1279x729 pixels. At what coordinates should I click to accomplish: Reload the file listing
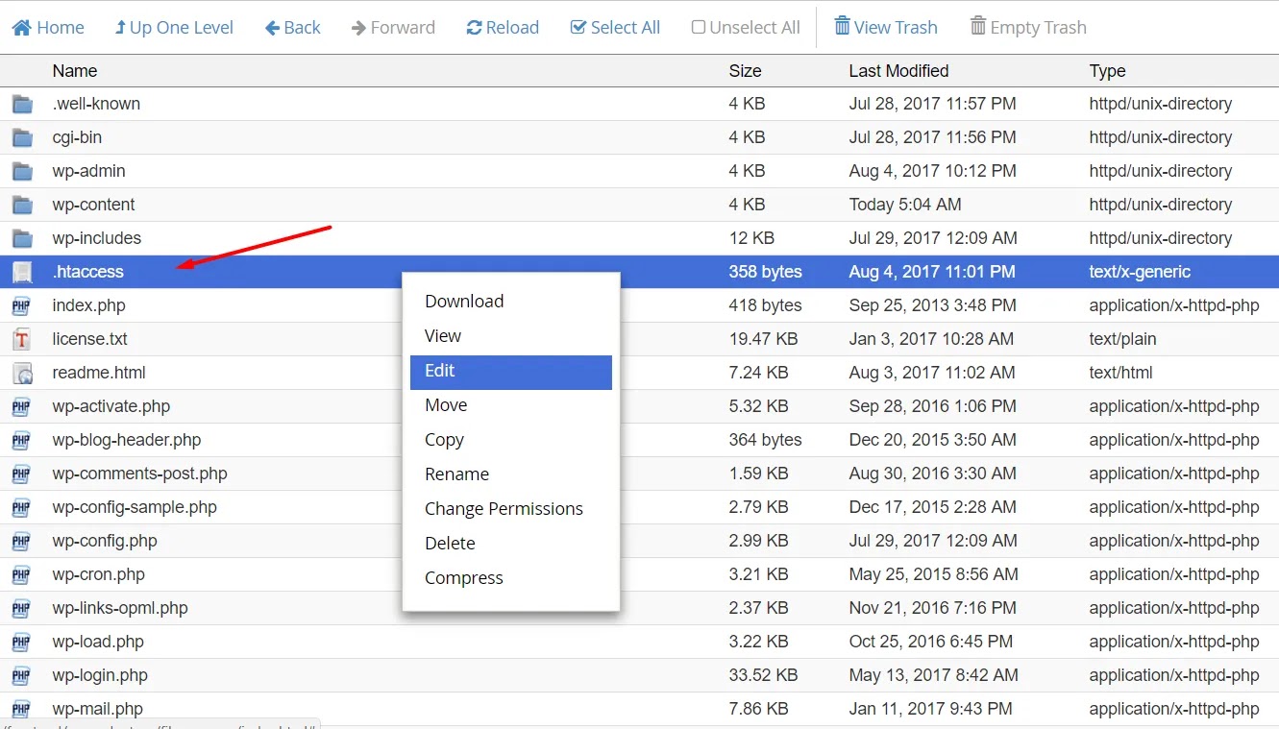(503, 27)
